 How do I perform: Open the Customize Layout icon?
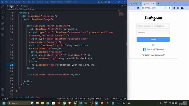[109, 2]
